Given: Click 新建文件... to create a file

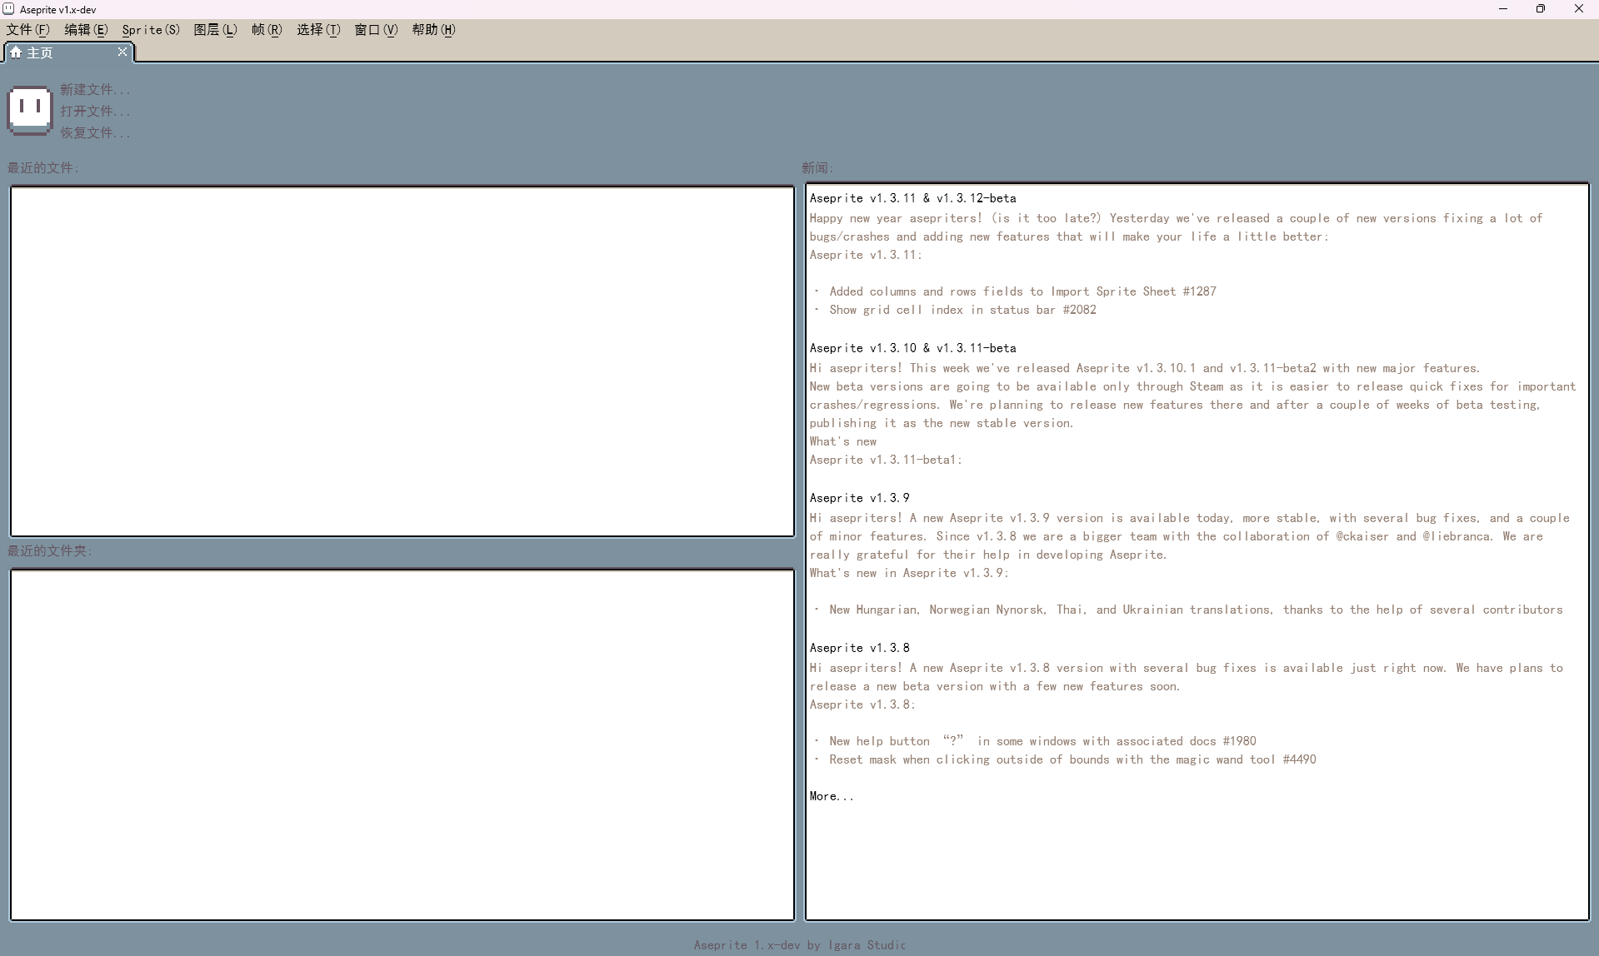Looking at the screenshot, I should point(95,89).
